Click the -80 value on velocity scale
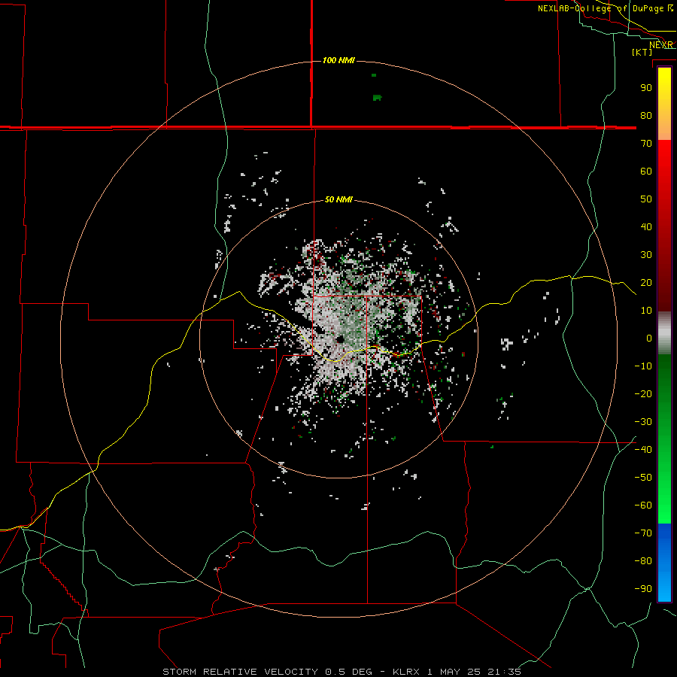This screenshot has height=677, width=677. click(643, 561)
